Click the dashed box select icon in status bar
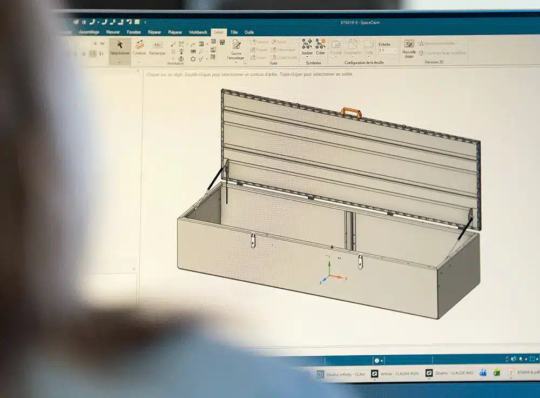This screenshot has width=540, height=398. (532, 359)
